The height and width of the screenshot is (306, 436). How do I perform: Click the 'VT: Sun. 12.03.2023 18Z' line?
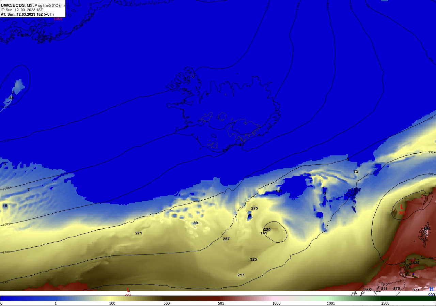coord(21,14)
